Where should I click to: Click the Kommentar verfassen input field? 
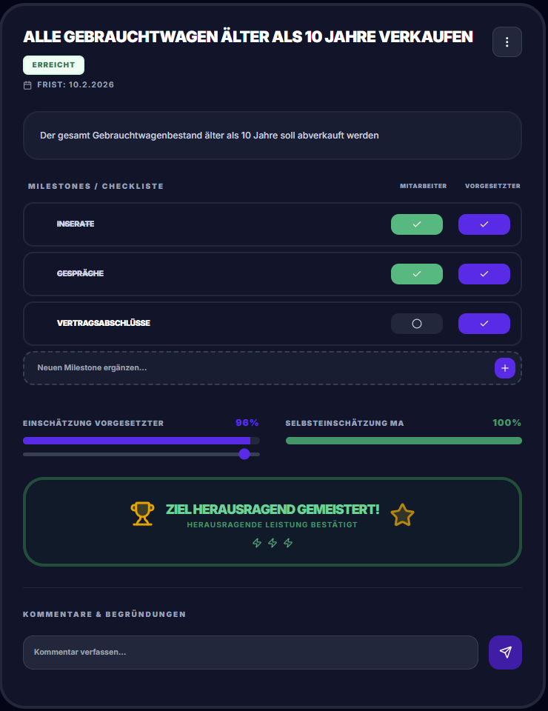coord(250,652)
